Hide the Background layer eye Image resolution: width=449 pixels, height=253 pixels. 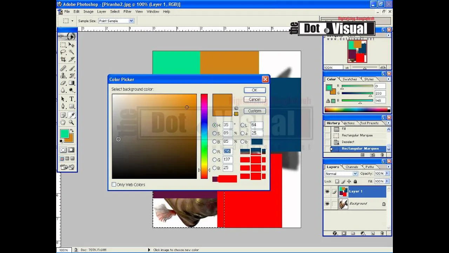tap(327, 204)
